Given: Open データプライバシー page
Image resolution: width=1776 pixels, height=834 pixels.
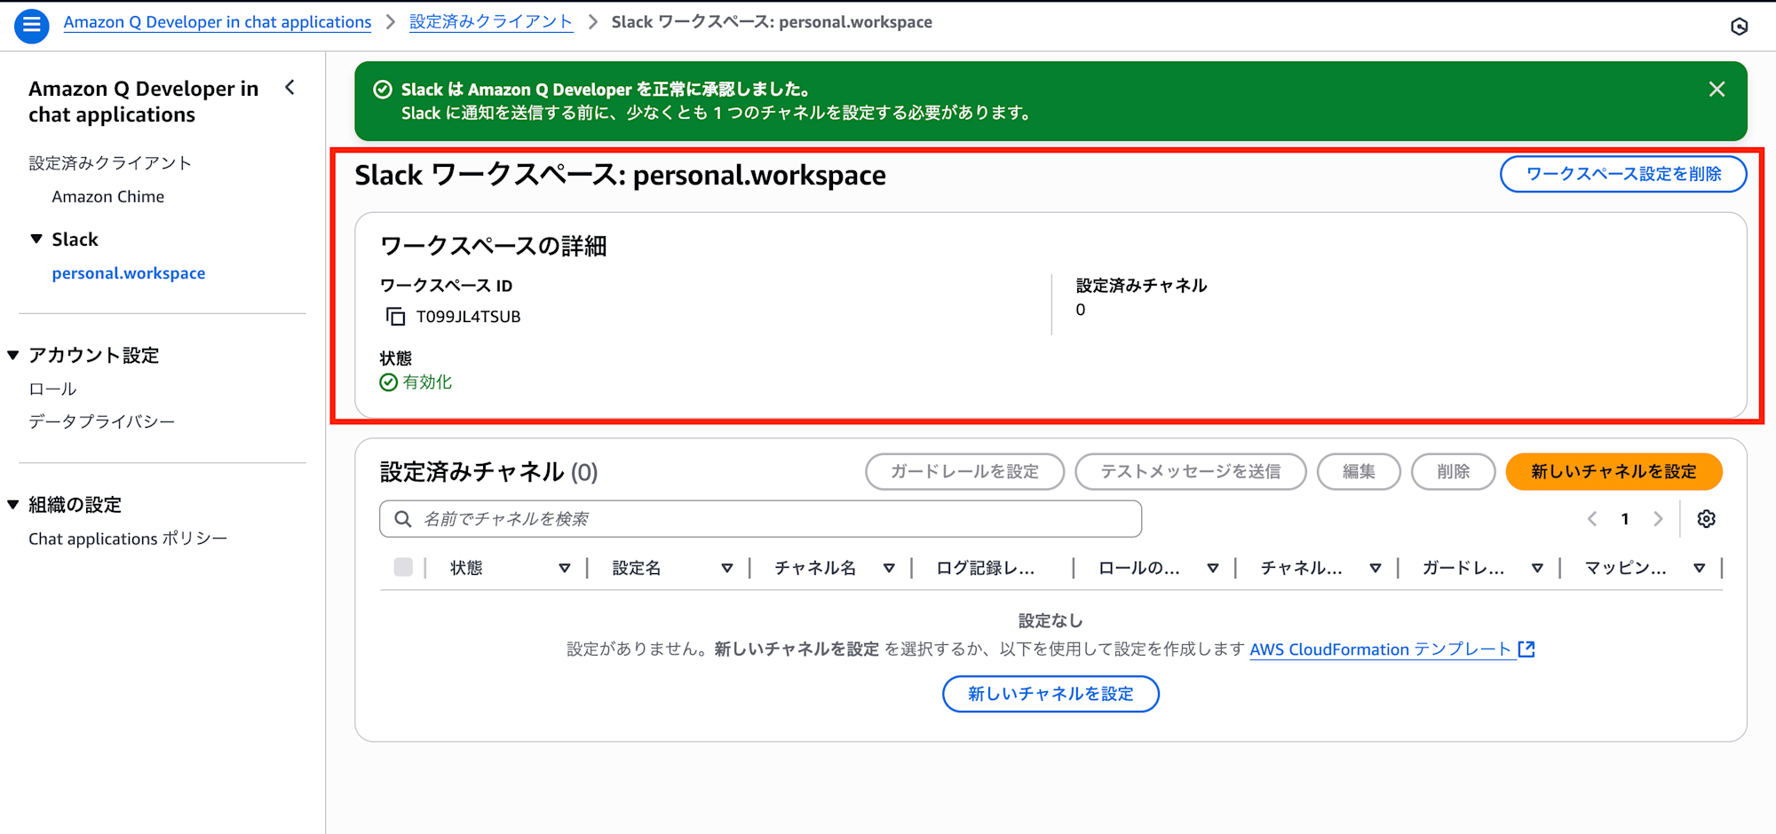Looking at the screenshot, I should tap(102, 422).
